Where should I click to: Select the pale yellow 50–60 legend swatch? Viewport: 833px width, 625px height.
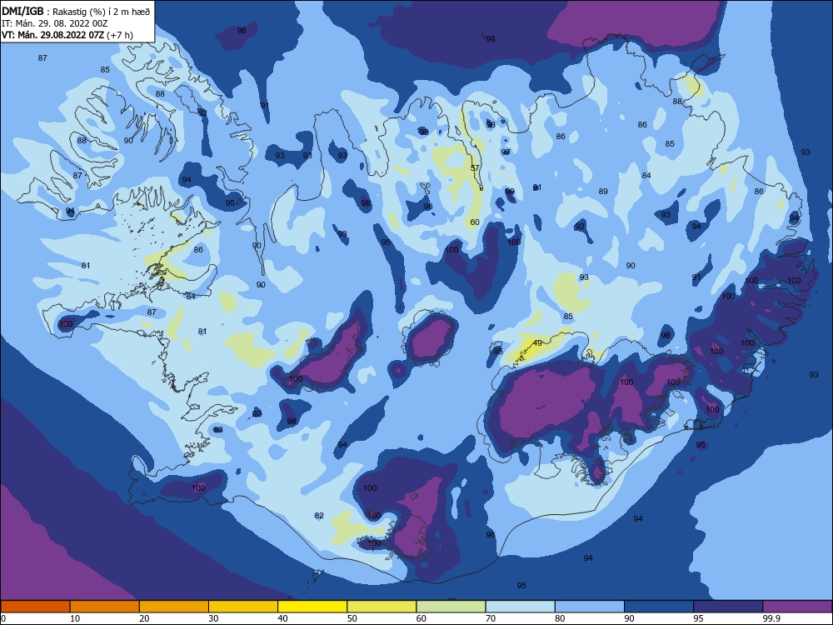[x=382, y=607]
